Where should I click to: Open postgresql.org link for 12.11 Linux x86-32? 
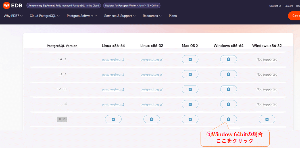coord(151,89)
